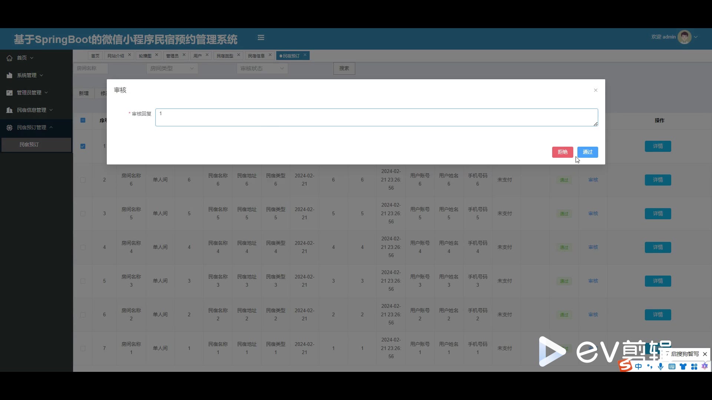Click the red 拒绝 button
This screenshot has width=712, height=400.
pyautogui.click(x=562, y=152)
